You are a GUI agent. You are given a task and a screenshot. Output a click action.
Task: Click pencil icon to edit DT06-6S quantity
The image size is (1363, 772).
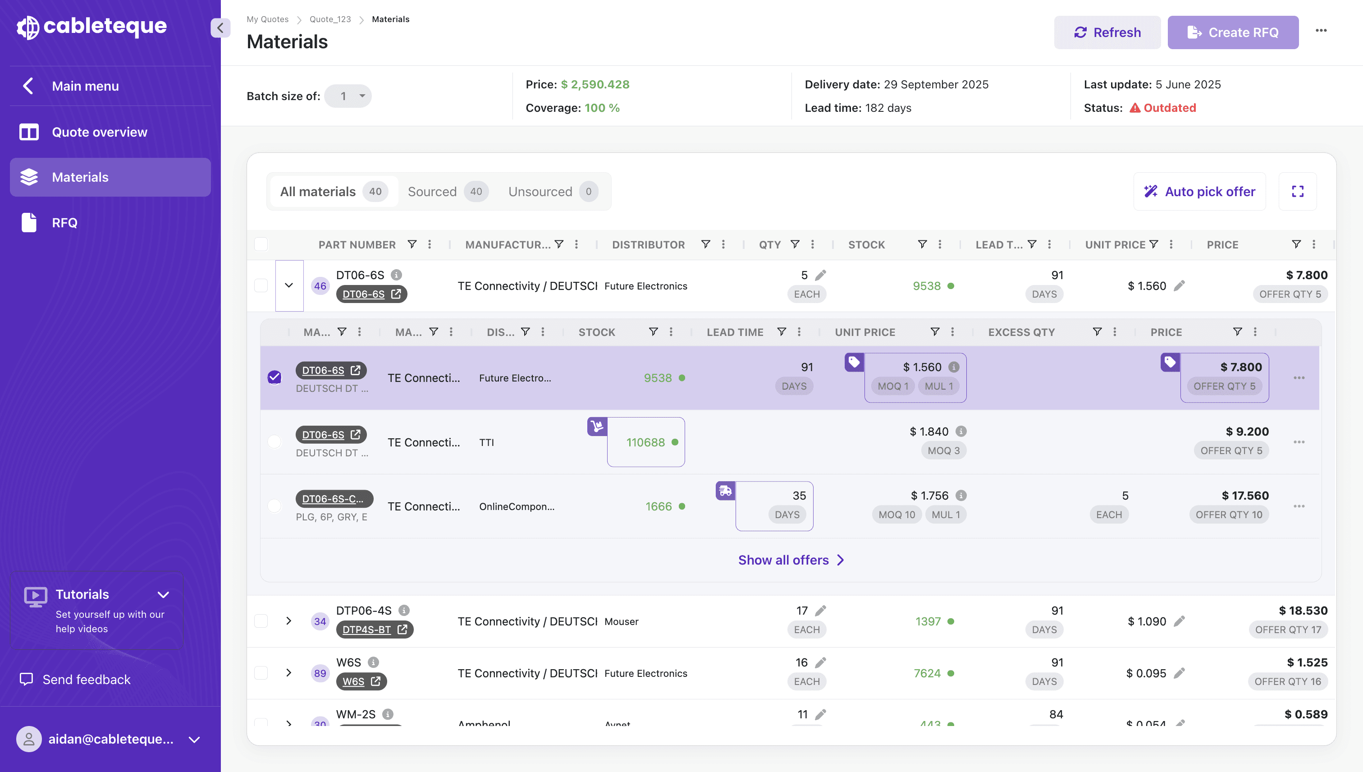tap(820, 275)
